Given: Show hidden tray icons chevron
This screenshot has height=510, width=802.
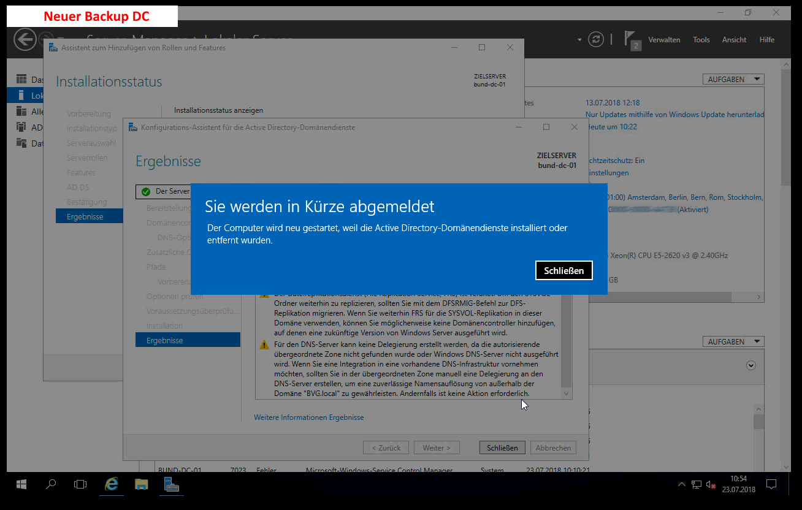Looking at the screenshot, I should point(682,484).
